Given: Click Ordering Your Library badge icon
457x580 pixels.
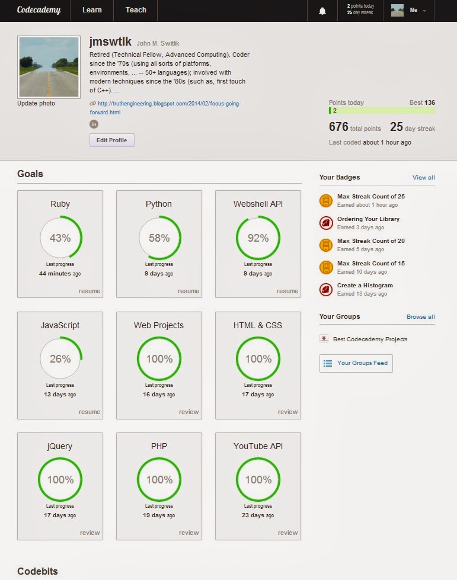Looking at the screenshot, I should [x=326, y=223].
